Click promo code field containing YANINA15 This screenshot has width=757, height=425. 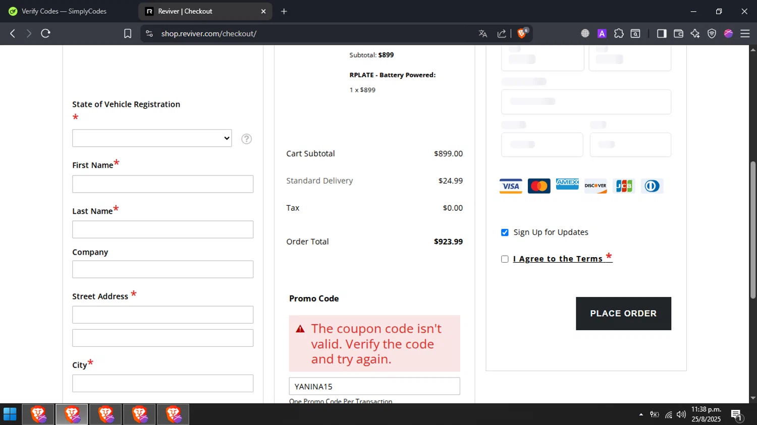click(x=374, y=386)
